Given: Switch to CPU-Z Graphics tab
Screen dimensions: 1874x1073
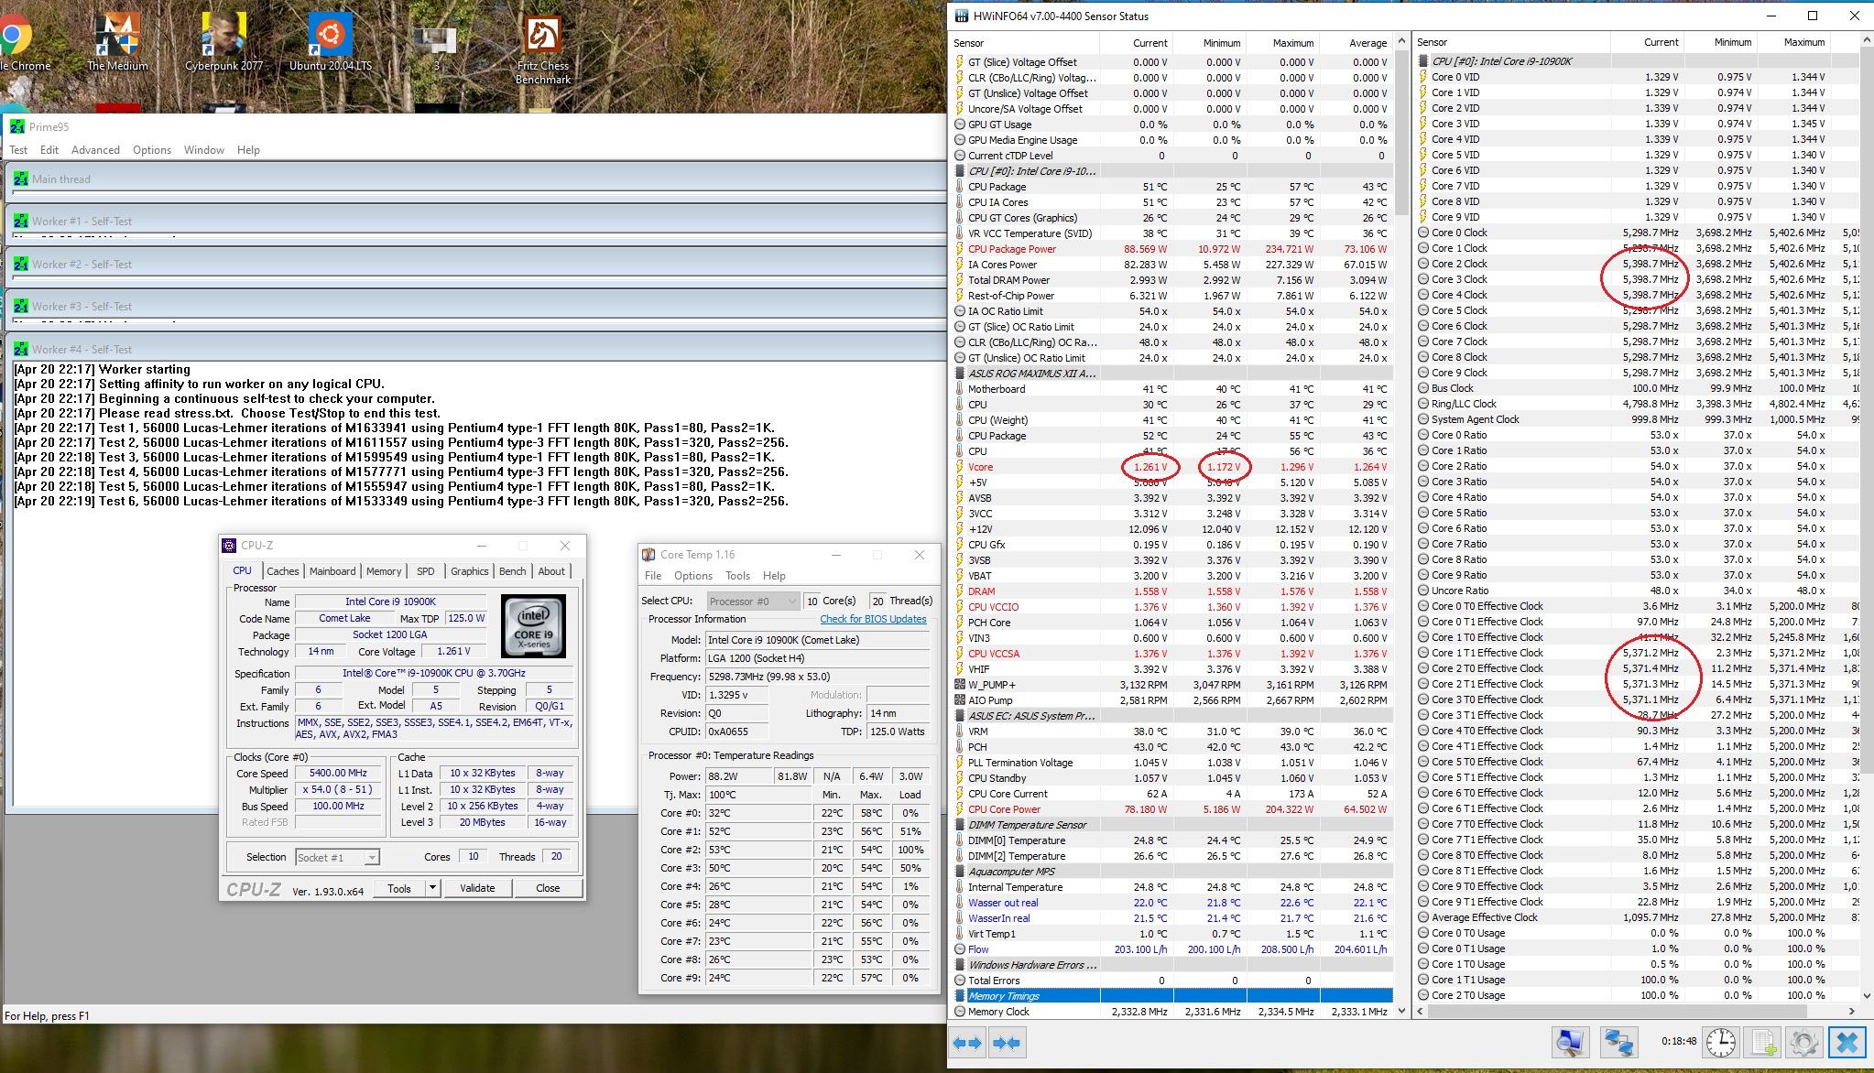Looking at the screenshot, I should [x=469, y=571].
